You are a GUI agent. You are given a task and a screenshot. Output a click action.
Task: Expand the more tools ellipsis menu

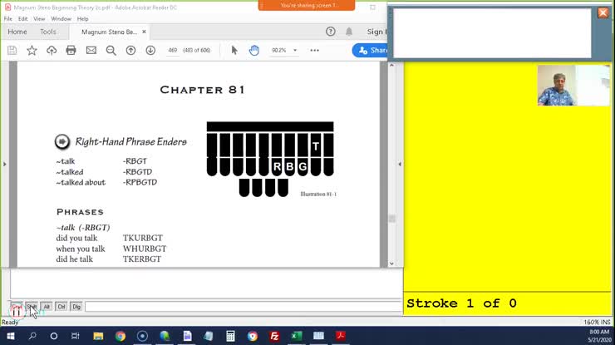click(314, 50)
